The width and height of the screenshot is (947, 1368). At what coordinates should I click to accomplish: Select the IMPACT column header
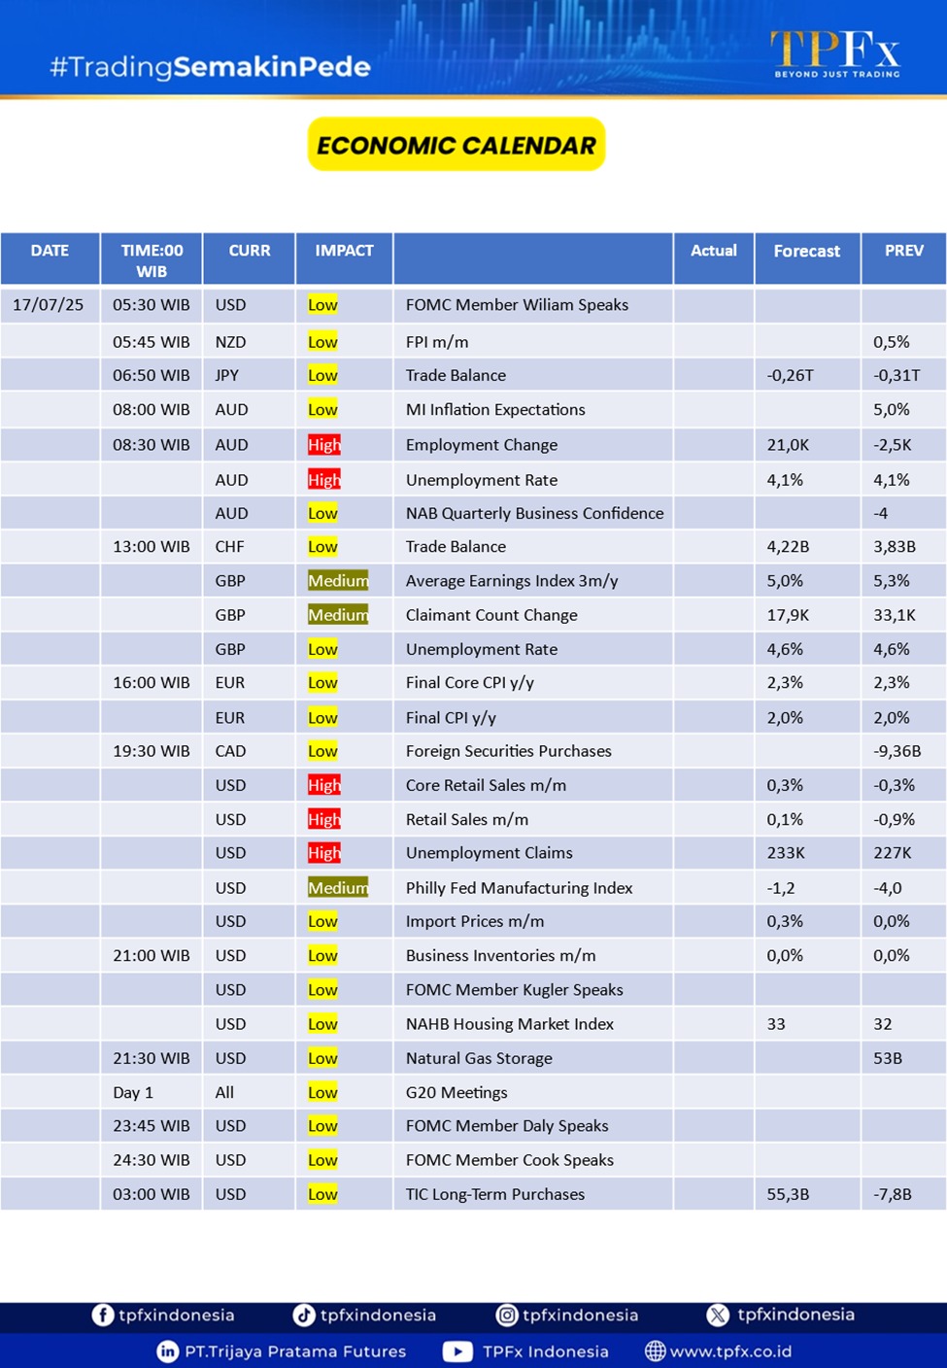[x=344, y=251]
